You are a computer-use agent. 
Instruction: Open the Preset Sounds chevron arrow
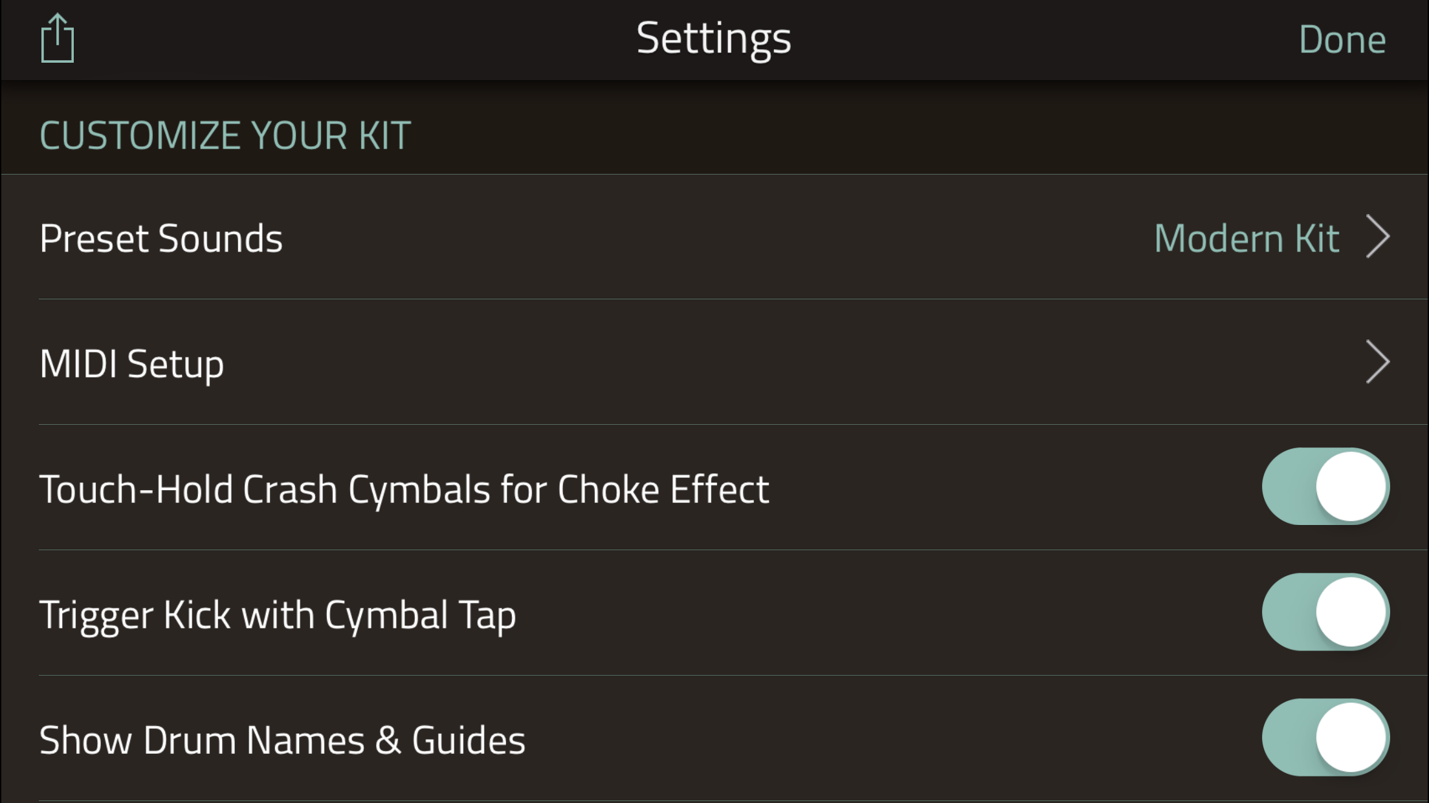[x=1378, y=237]
